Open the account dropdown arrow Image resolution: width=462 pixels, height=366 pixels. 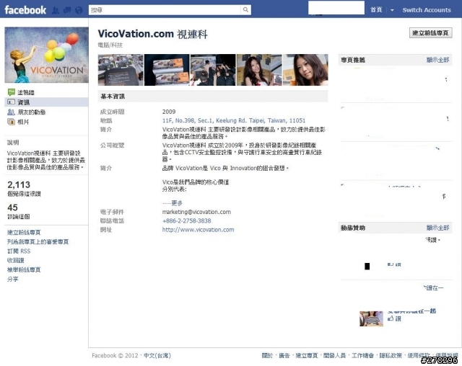pyautogui.click(x=392, y=10)
